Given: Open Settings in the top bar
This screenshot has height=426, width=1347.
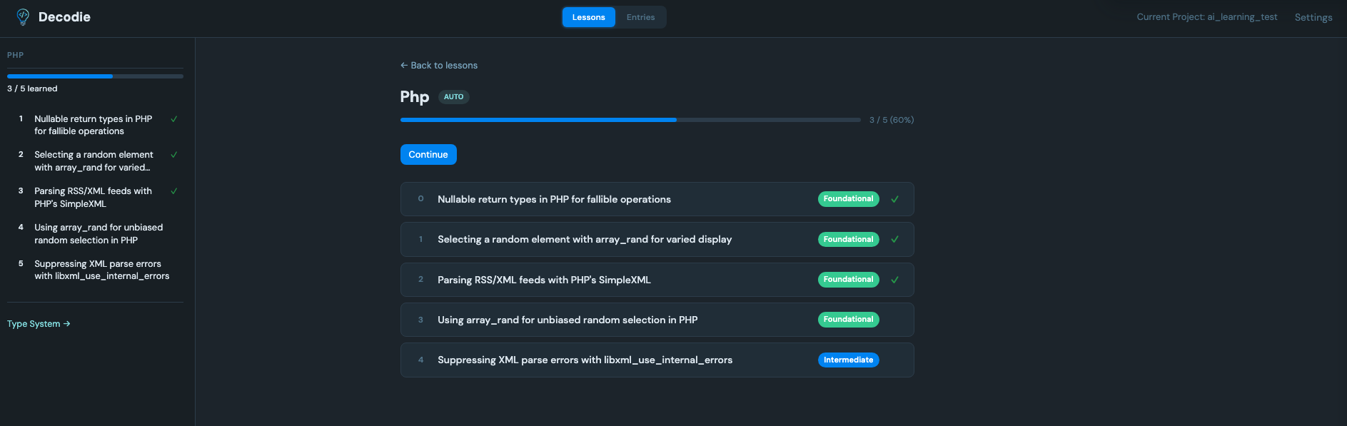Looking at the screenshot, I should [x=1313, y=17].
